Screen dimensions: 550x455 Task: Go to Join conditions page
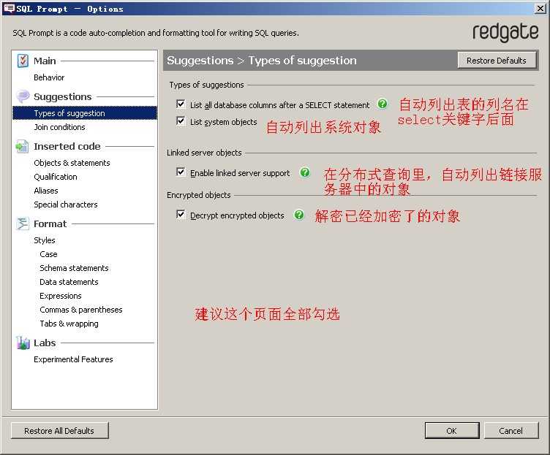point(59,127)
